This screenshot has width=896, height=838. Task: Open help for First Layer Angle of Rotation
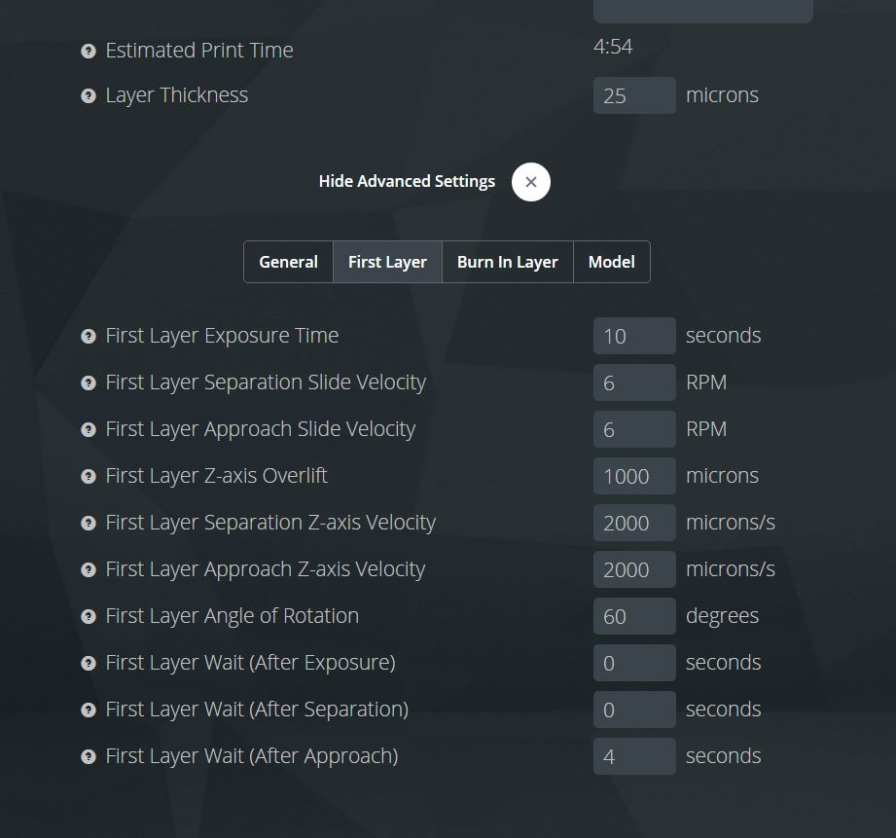click(x=89, y=616)
